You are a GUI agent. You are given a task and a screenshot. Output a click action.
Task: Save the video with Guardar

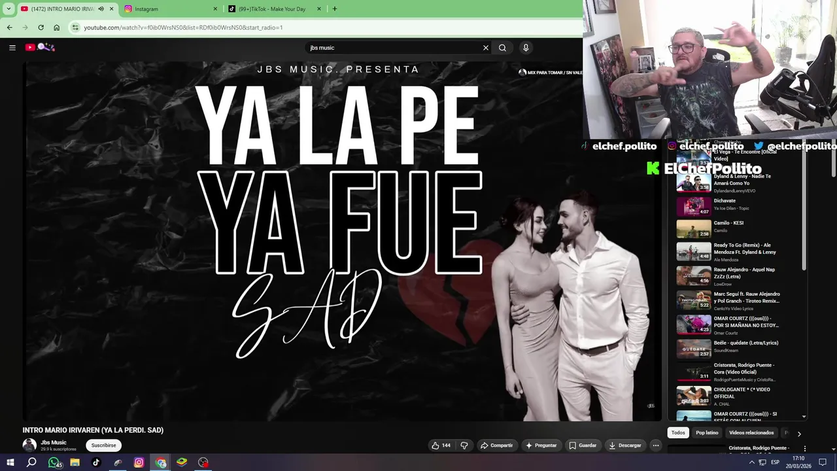[x=583, y=445]
